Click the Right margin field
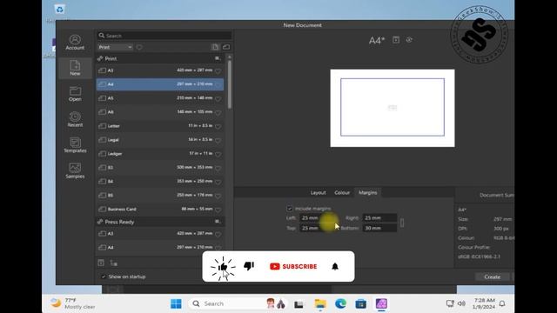This screenshot has height=313, width=557. [x=379, y=218]
